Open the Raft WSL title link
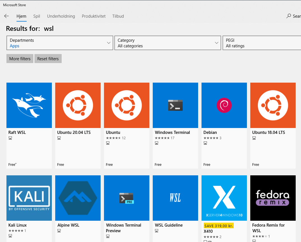Image resolution: width=301 pixels, height=242 pixels. click(17, 132)
